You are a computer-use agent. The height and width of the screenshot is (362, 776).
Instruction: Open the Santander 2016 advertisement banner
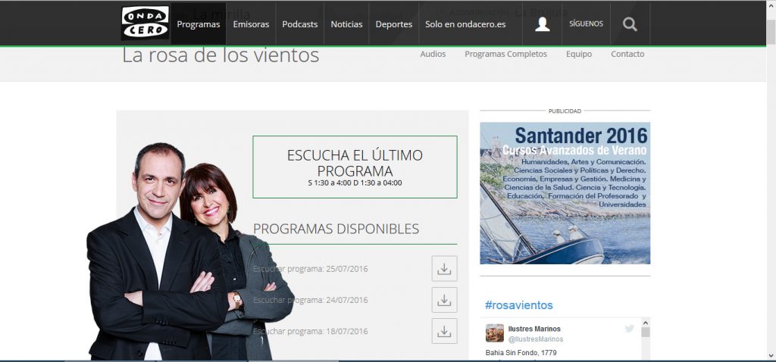coord(565,193)
